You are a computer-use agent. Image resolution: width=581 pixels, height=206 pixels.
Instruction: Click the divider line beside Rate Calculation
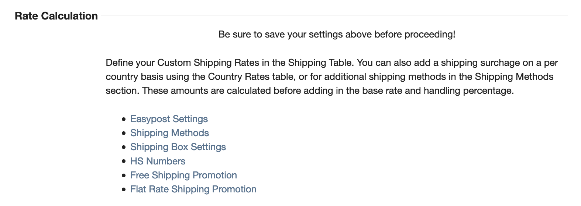pyautogui.click(x=334, y=15)
